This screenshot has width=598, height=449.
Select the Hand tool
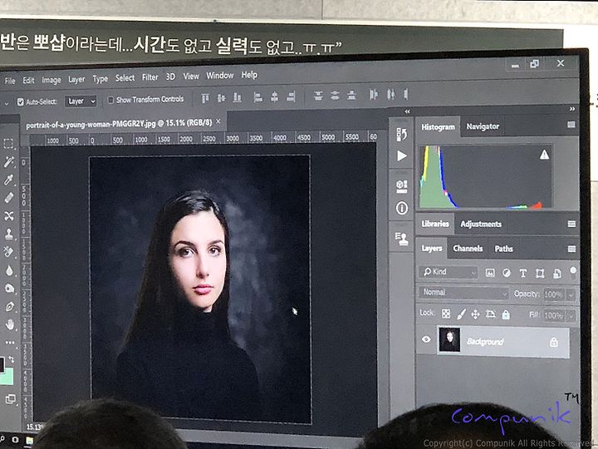coord(10,324)
